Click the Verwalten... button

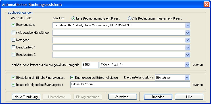point(123,97)
